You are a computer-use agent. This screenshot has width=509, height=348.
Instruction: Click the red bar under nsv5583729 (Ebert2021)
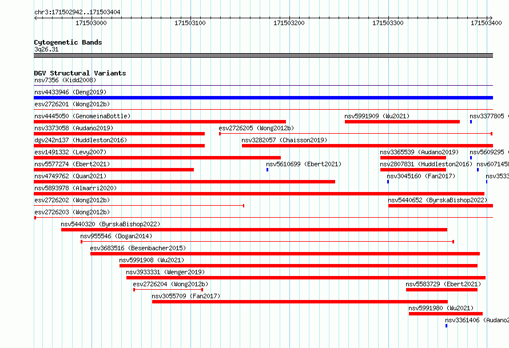point(442,290)
